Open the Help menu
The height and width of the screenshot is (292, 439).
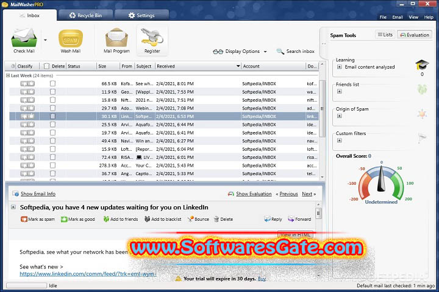[x=429, y=17]
